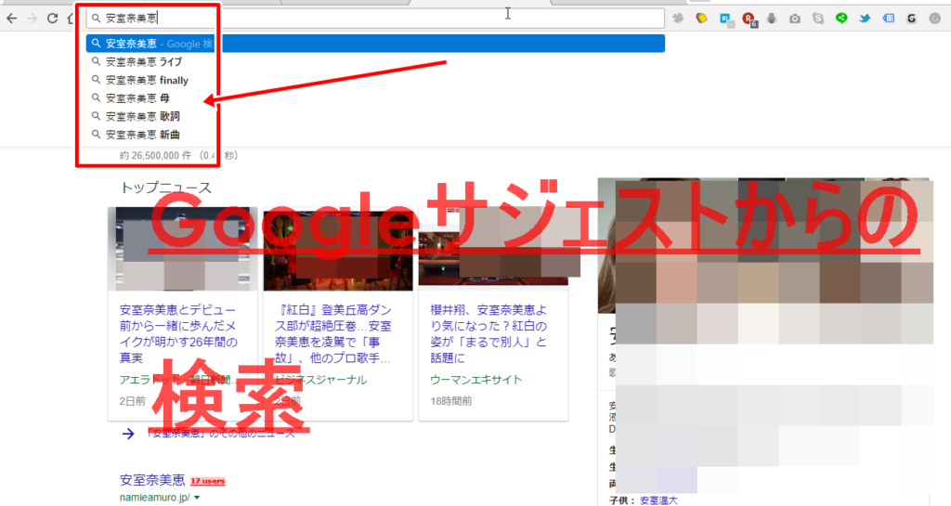The height and width of the screenshot is (506, 951).
Task: Click the gray bug extension icon
Action: tap(772, 19)
